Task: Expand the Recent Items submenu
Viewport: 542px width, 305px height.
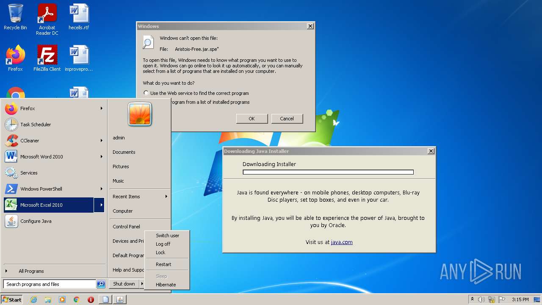Action: pos(140,197)
